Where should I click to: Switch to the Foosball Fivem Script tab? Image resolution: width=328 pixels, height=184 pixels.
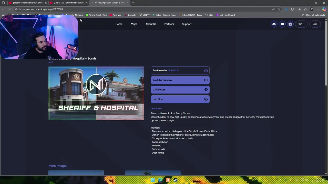coord(27,3)
